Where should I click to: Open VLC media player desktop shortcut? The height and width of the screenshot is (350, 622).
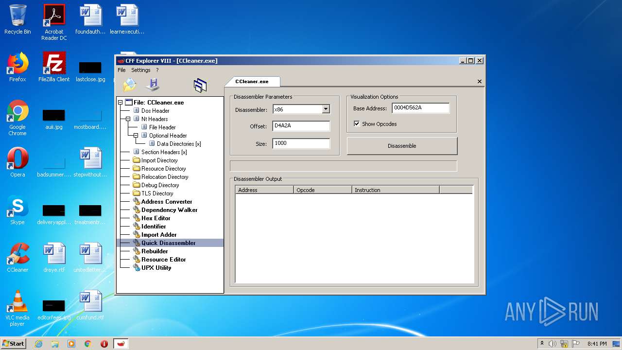point(17,309)
